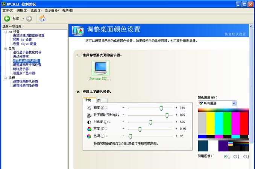Viewport: 255px width, 169px height.
Task: Click the green Back arrow icon
Action: coord(7,18)
